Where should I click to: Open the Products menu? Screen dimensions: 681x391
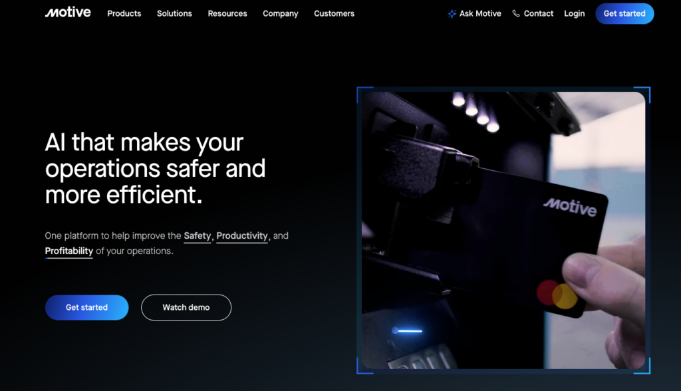[x=124, y=13]
